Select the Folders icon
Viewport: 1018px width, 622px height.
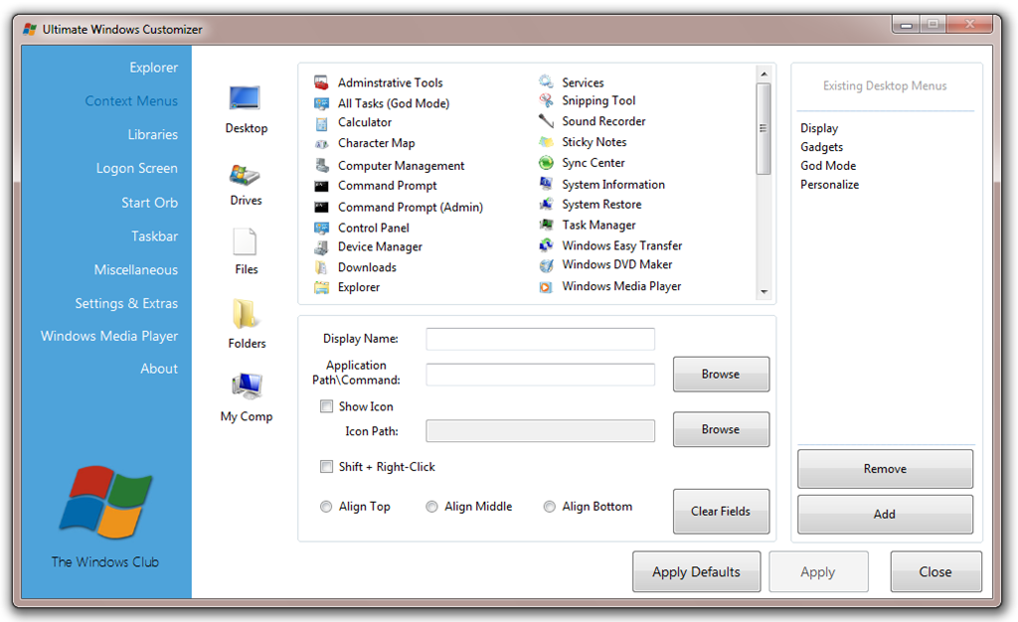[245, 313]
